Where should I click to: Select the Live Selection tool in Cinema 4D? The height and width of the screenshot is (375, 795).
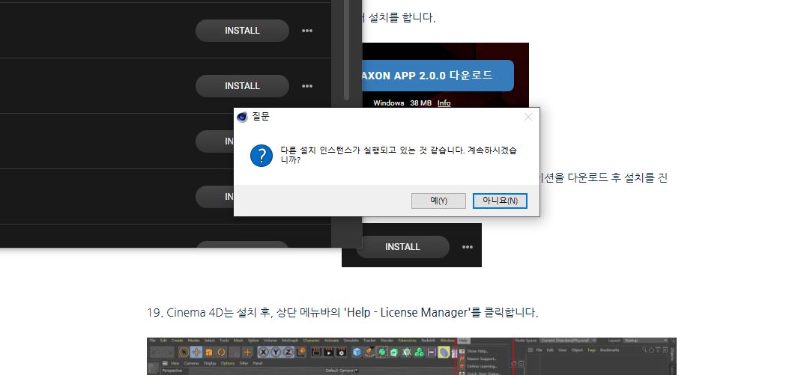point(184,352)
